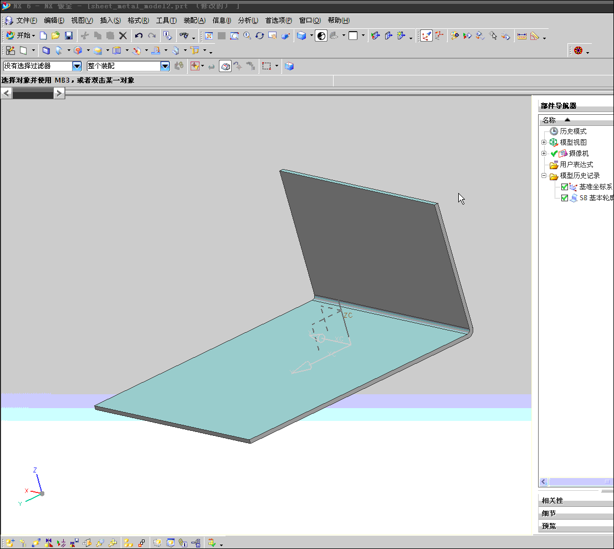Select the Zoom magnifier tool
Image resolution: width=614 pixels, height=549 pixels.
pyautogui.click(x=247, y=35)
